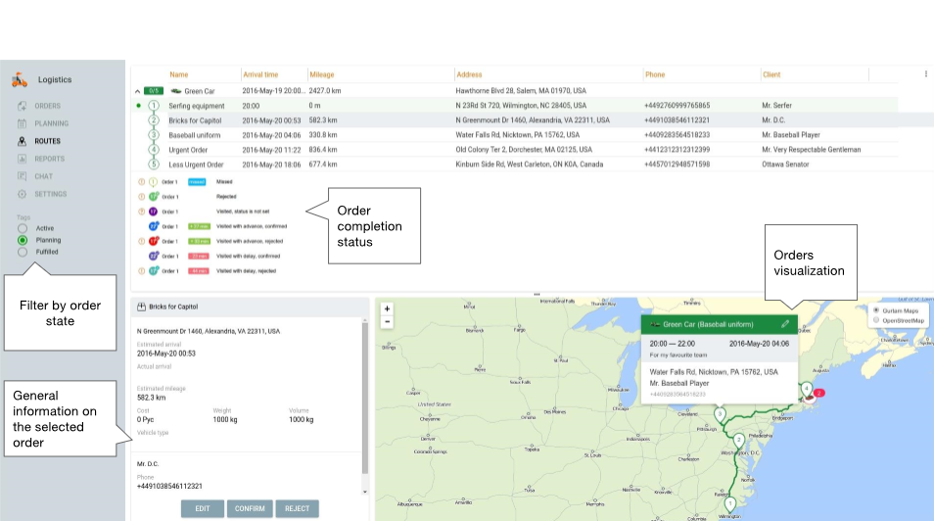Viewport: 934px width, 521px height.
Task: Click the 0/5 progress badge of Green Car
Action: click(x=154, y=91)
